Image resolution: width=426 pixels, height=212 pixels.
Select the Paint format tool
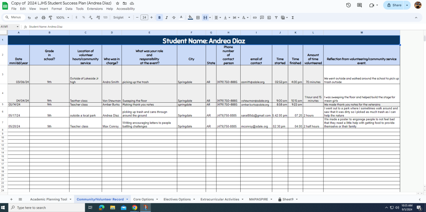pos(51,18)
